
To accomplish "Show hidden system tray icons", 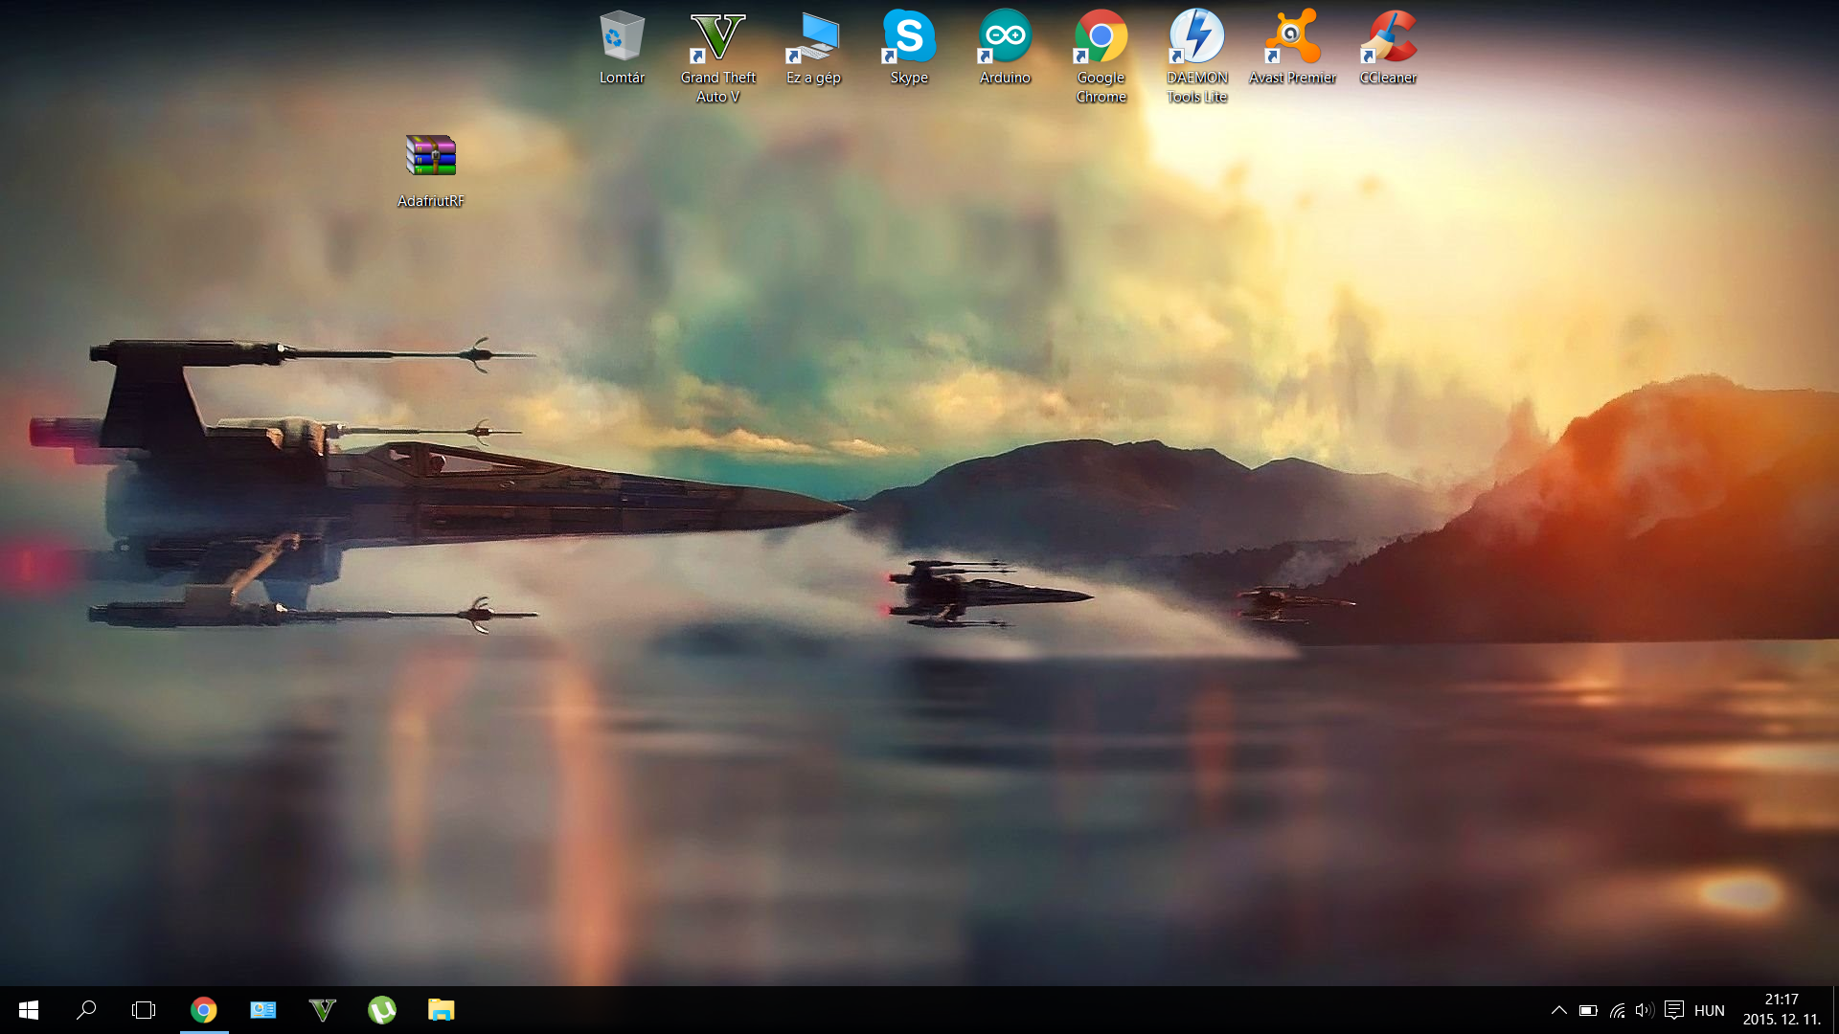I will [x=1559, y=1010].
